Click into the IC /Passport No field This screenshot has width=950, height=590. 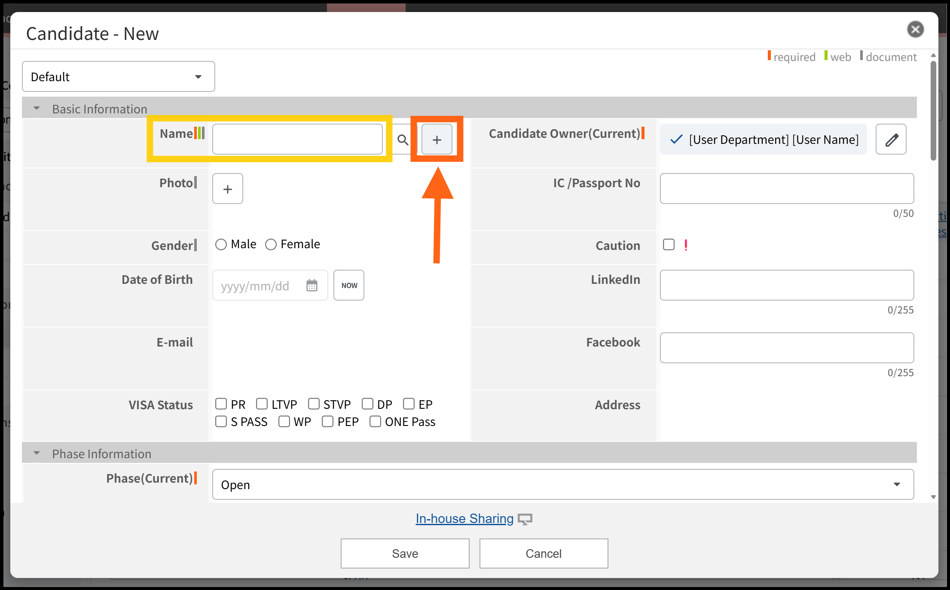(x=786, y=189)
